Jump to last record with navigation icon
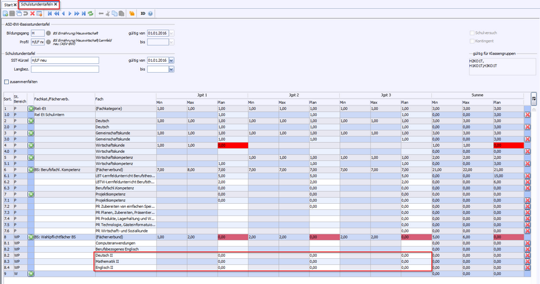 coord(82,14)
